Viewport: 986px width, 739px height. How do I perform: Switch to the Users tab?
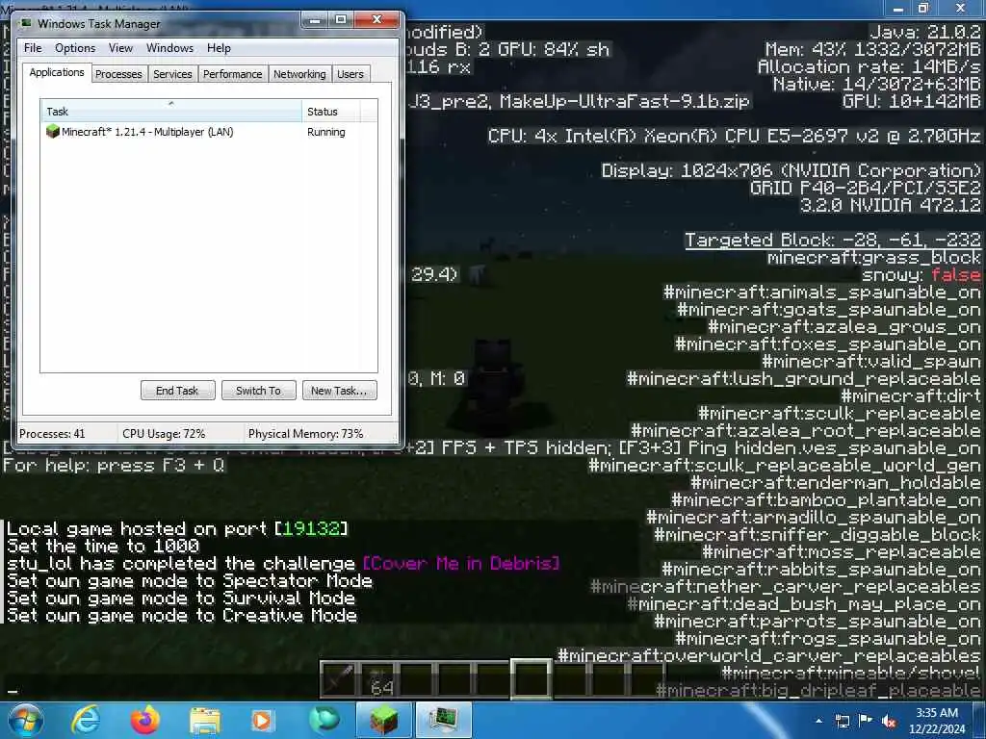350,74
